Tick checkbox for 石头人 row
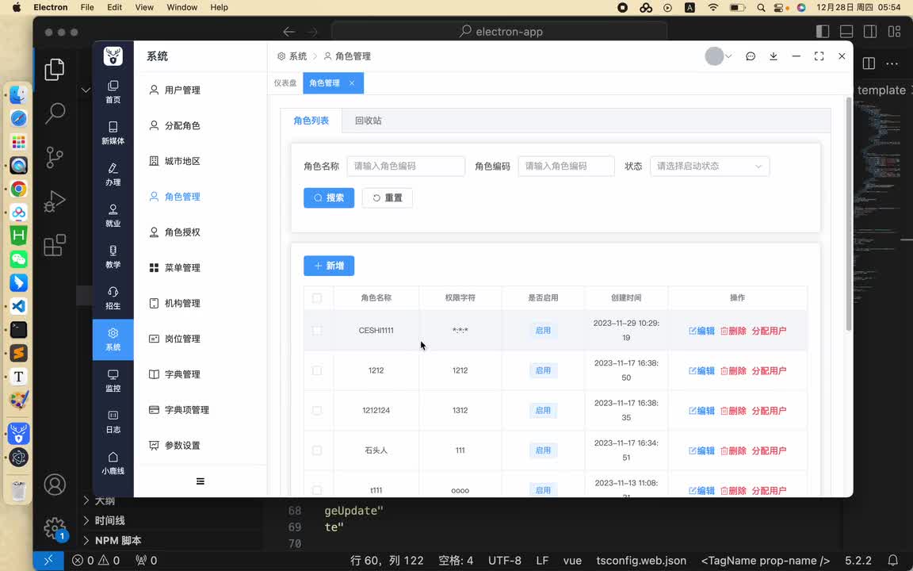Viewport: 913px width, 571px height. click(317, 450)
